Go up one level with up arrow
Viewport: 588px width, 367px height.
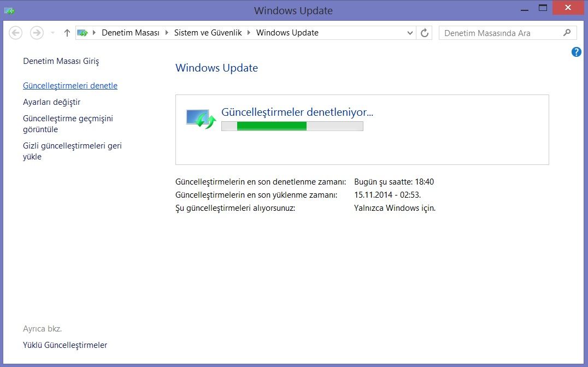(67, 33)
